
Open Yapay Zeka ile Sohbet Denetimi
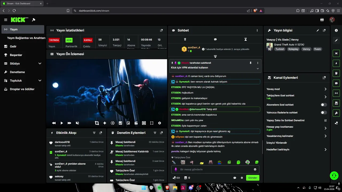point(297,120)
